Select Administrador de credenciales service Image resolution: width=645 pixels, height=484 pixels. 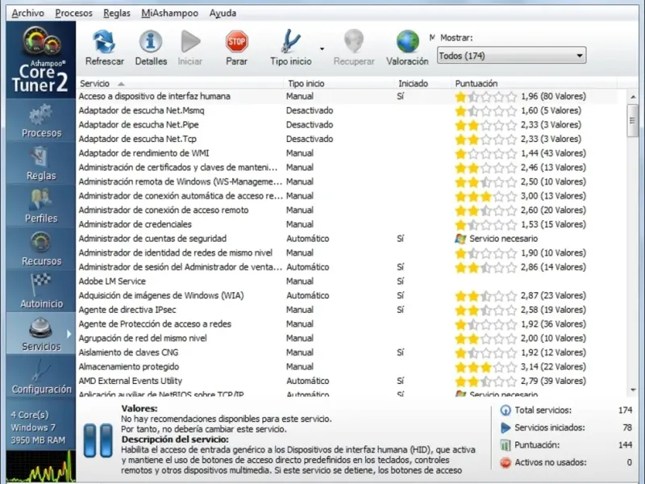(x=347, y=224)
